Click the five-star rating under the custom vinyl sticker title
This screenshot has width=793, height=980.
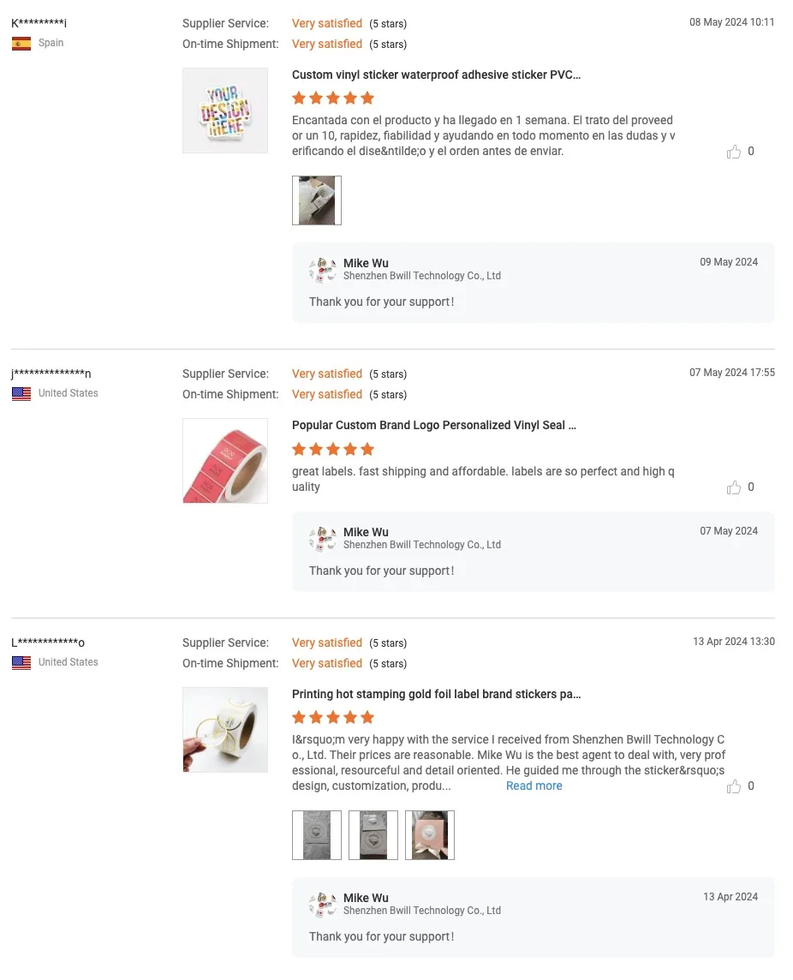coord(333,98)
